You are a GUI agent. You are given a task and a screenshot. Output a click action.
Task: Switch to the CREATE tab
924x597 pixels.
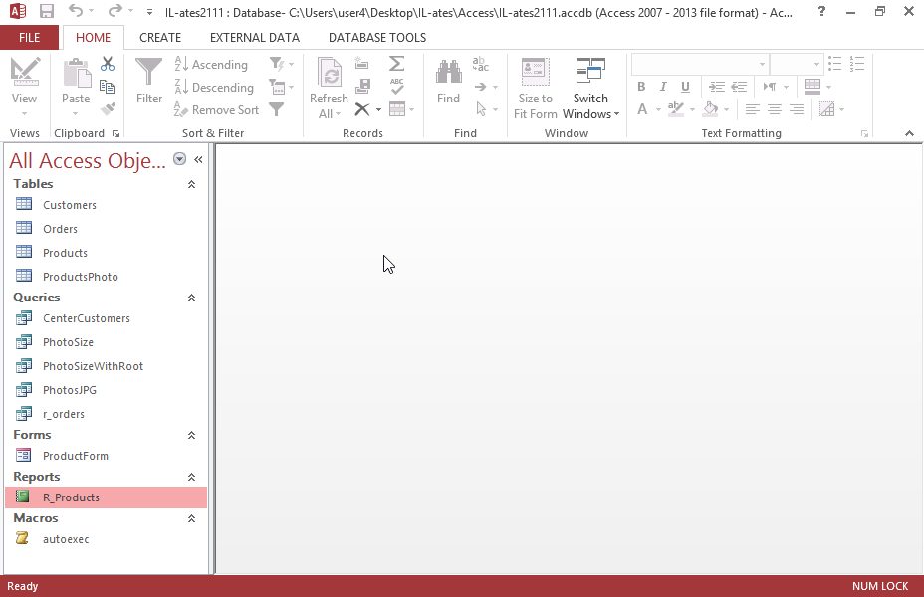pyautogui.click(x=160, y=38)
